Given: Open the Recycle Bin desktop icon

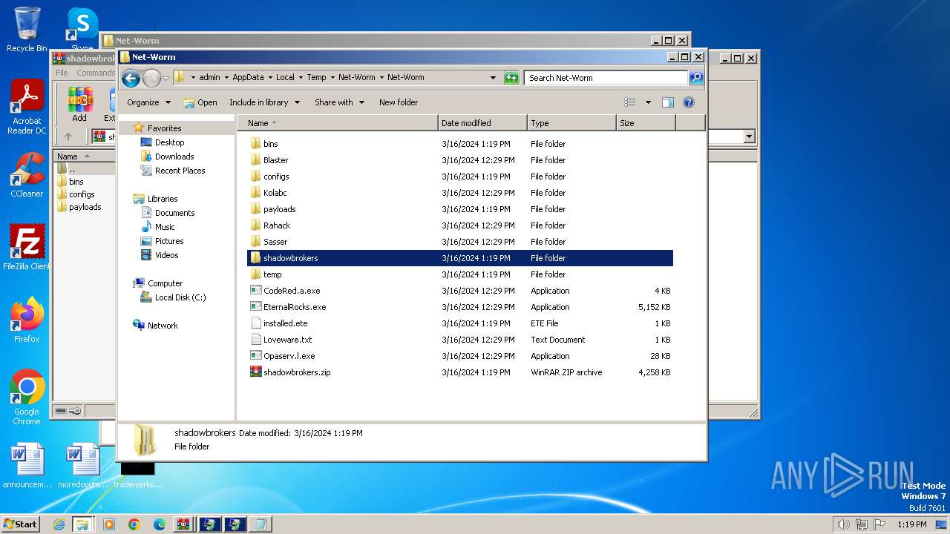Looking at the screenshot, I should 27,30.
